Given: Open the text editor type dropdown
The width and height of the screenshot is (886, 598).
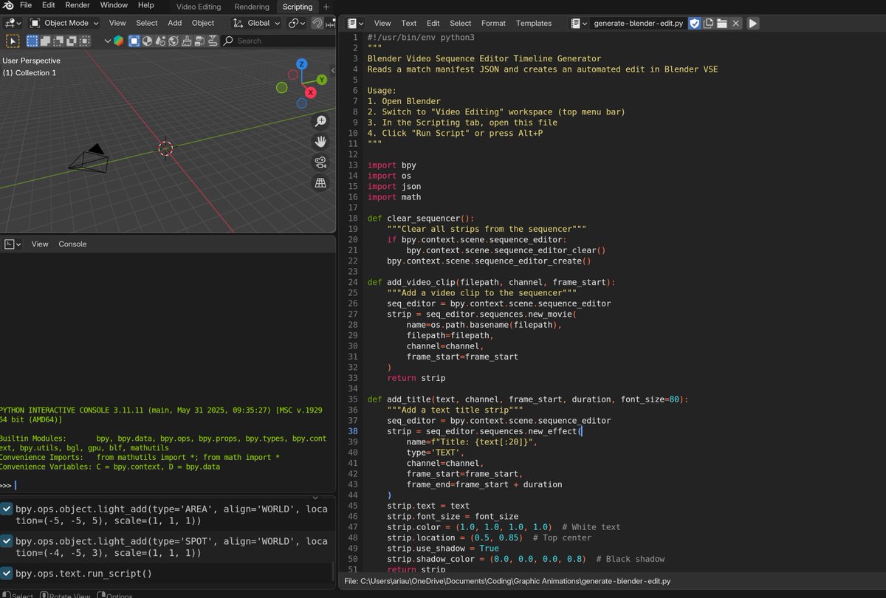Looking at the screenshot, I should pos(356,24).
